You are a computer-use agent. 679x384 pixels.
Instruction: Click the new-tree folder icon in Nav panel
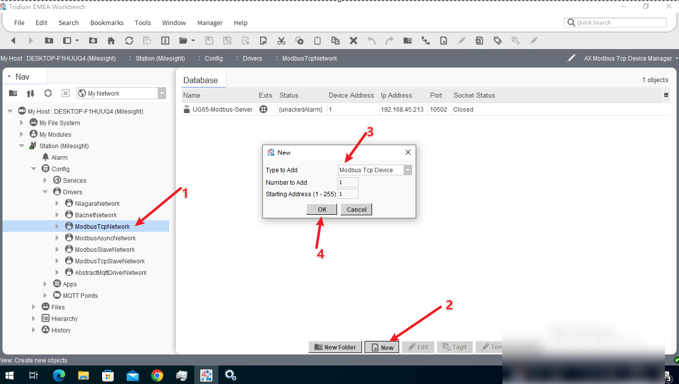[13, 93]
